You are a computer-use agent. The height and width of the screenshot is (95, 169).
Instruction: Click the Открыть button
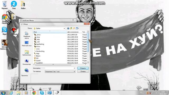(x=83, y=68)
